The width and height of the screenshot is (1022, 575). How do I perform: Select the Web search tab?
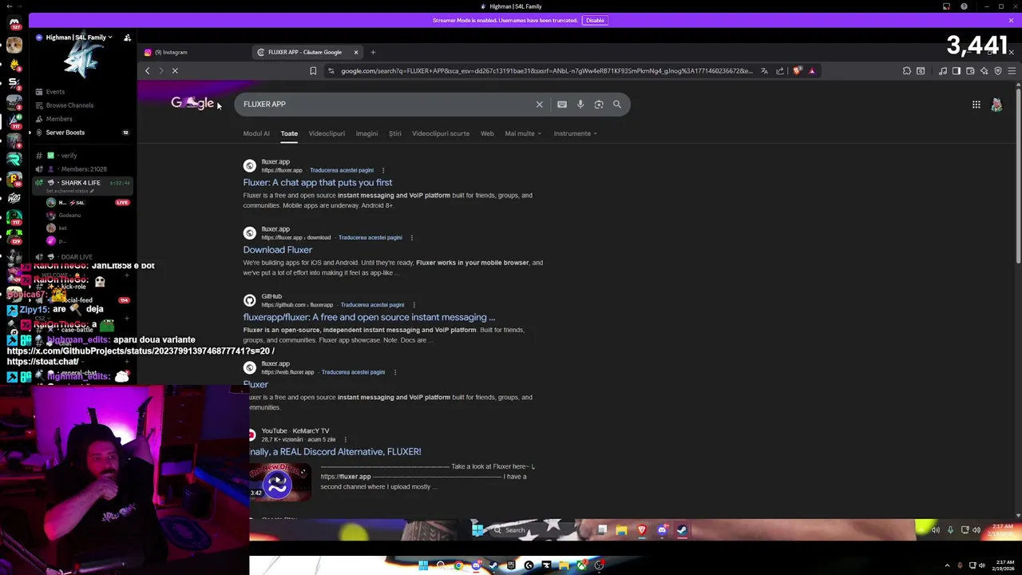487,133
